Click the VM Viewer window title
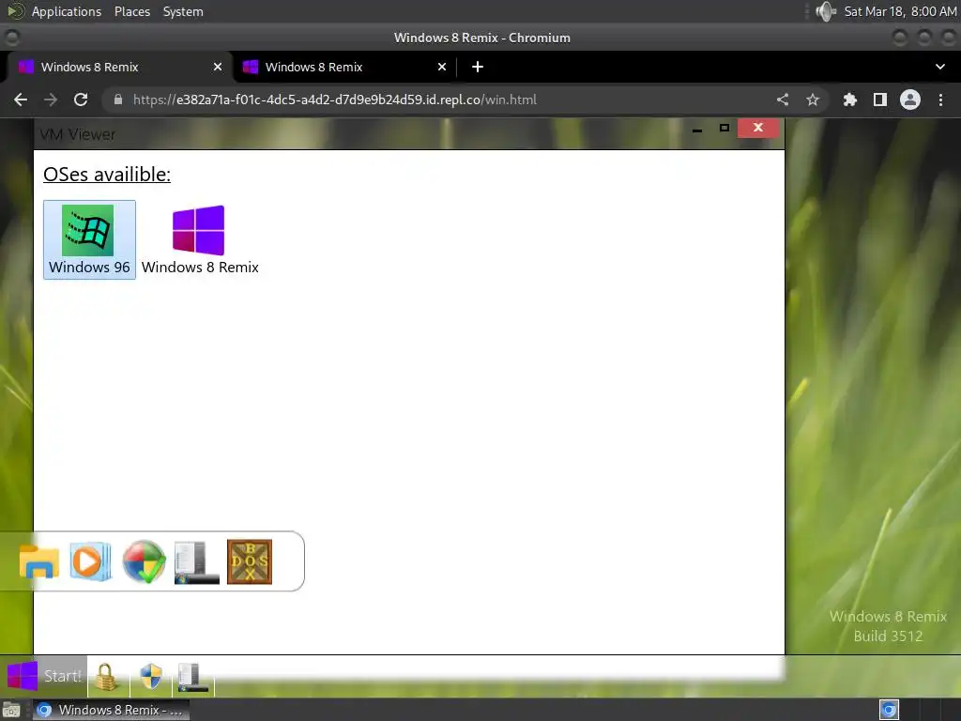Image resolution: width=961 pixels, height=721 pixels. (x=77, y=134)
